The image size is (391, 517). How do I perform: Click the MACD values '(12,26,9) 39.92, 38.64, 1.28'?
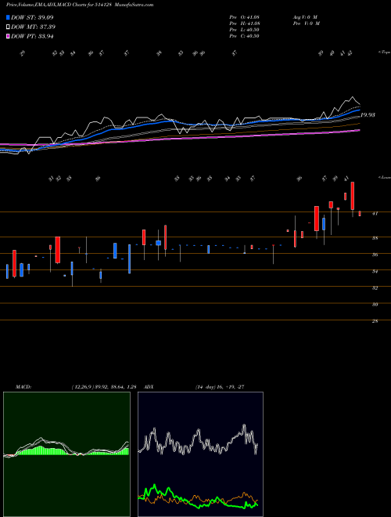pyautogui.click(x=104, y=387)
